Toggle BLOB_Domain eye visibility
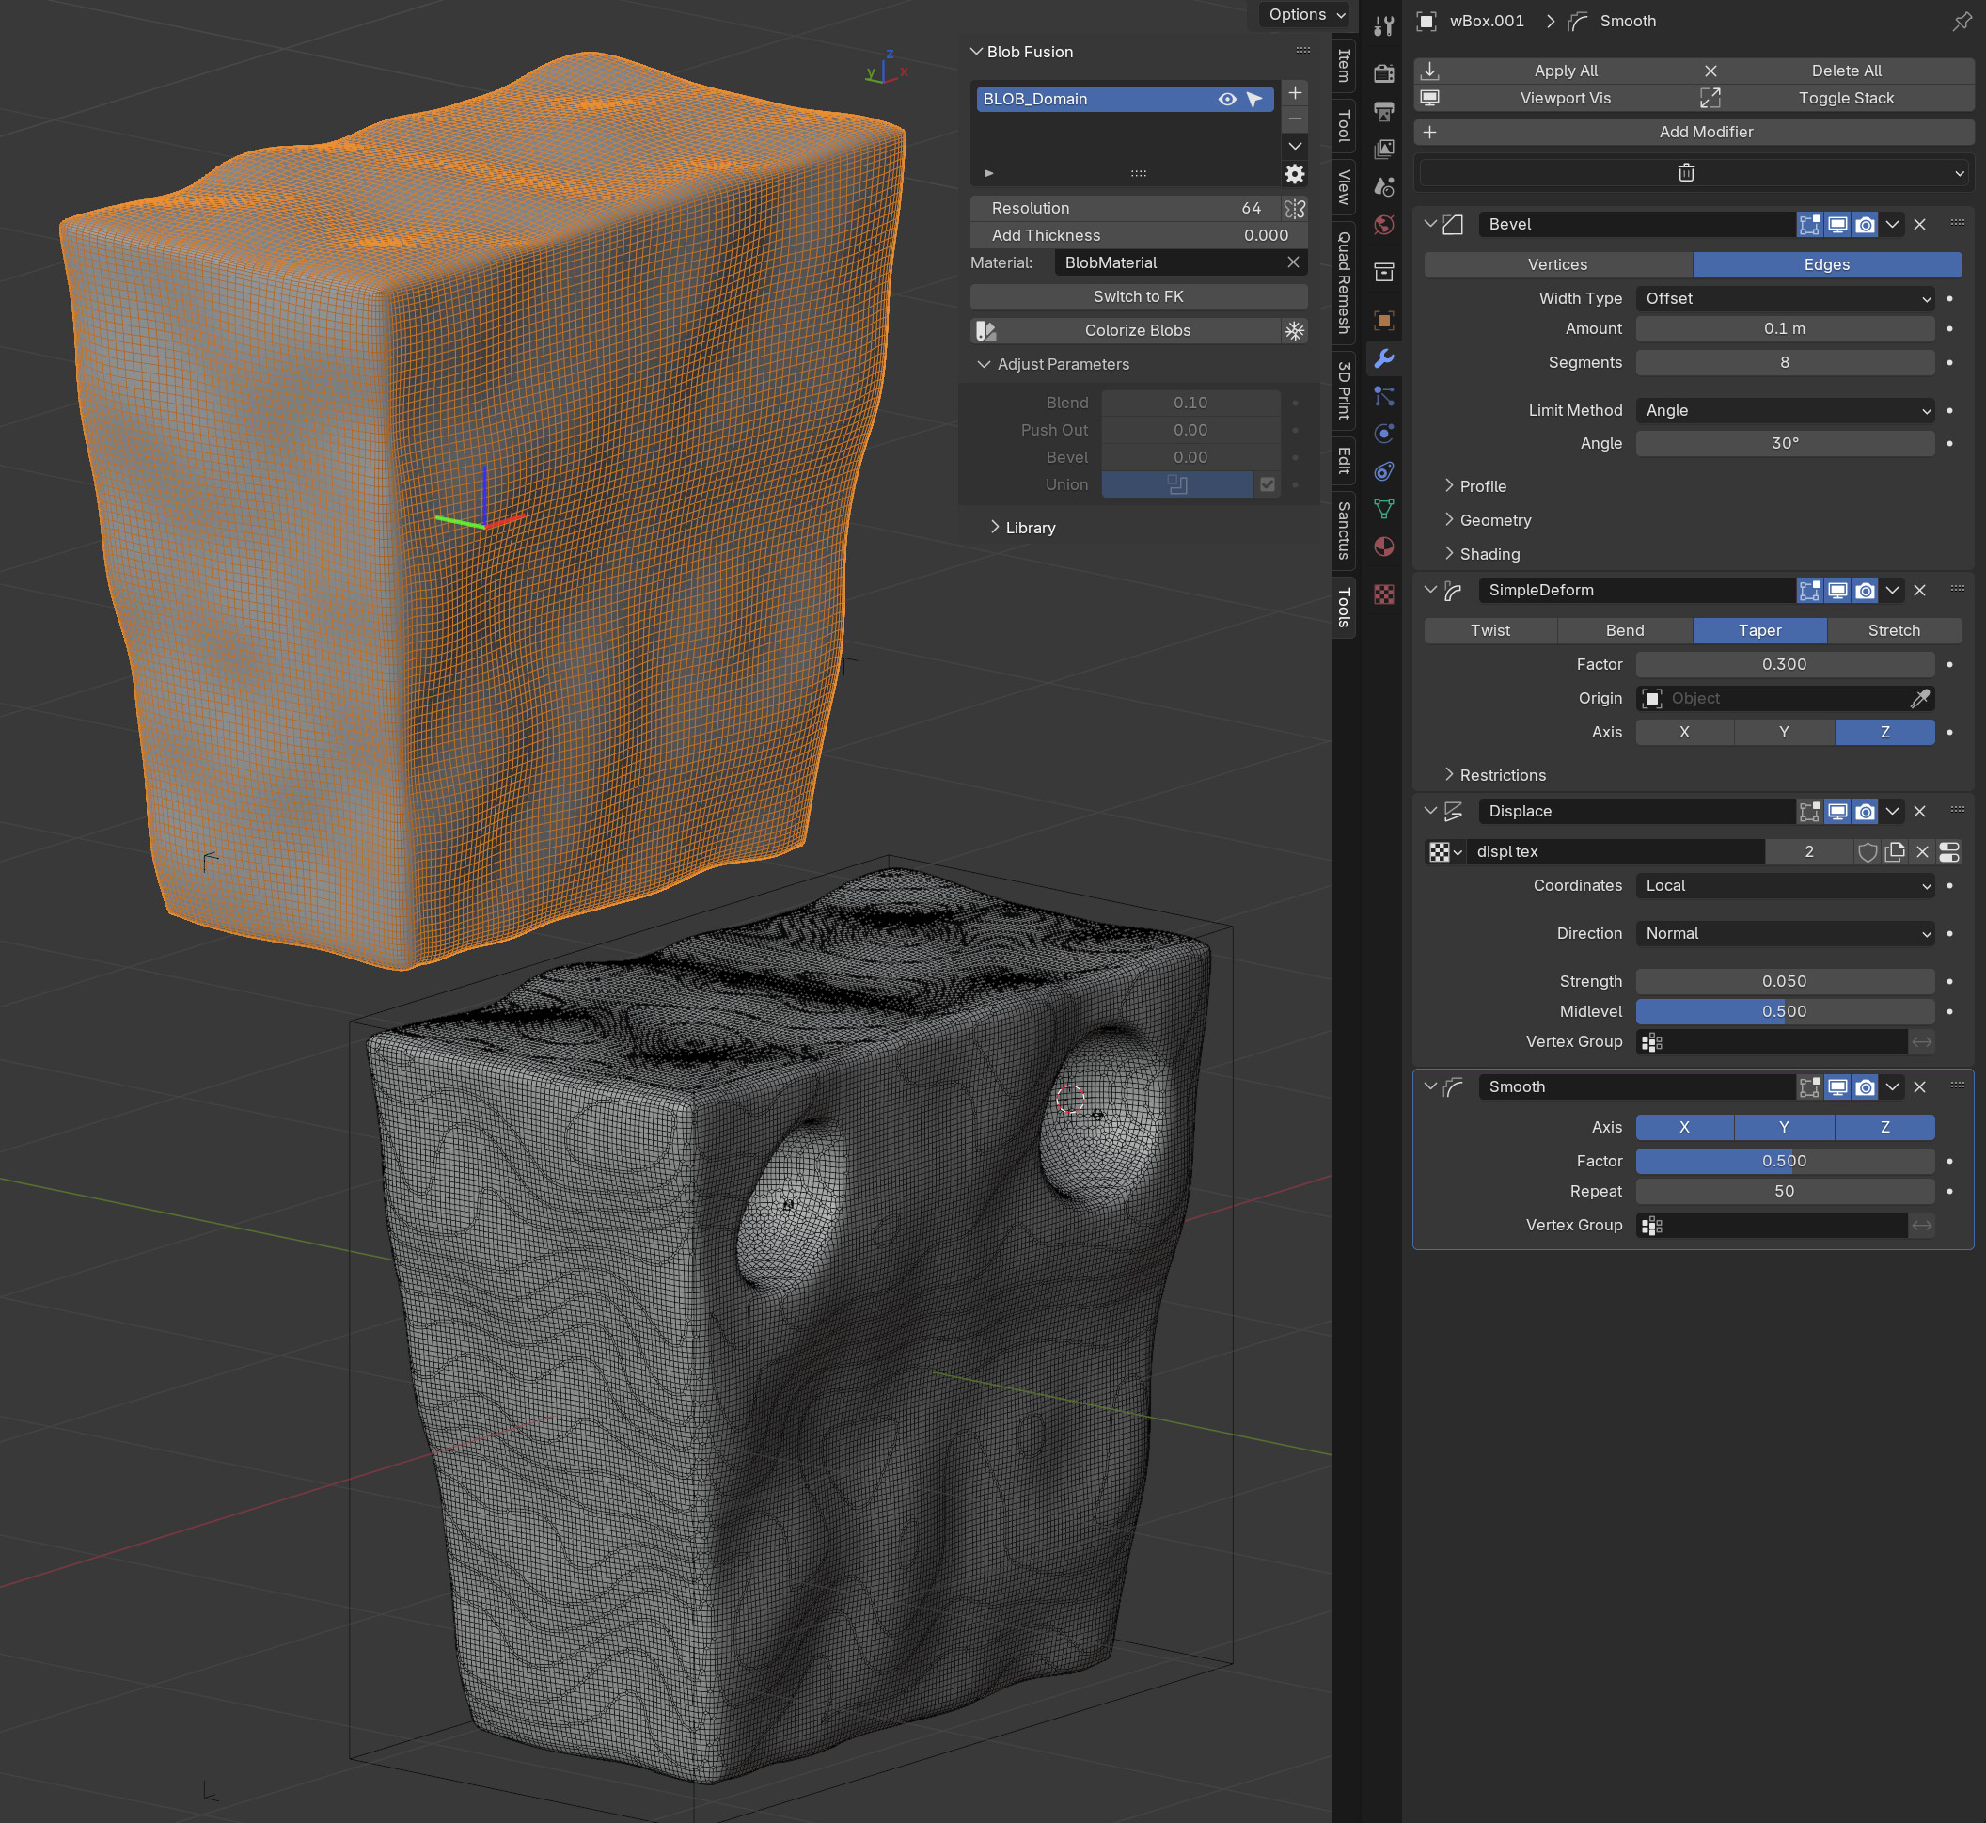Viewport: 1986px width, 1823px height. click(x=1227, y=99)
